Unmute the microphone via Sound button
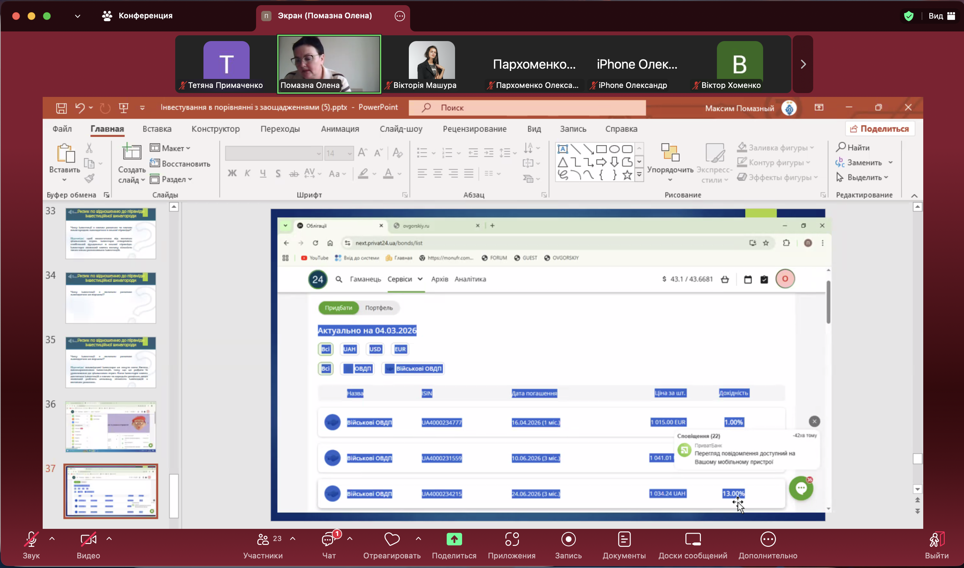 click(x=31, y=540)
